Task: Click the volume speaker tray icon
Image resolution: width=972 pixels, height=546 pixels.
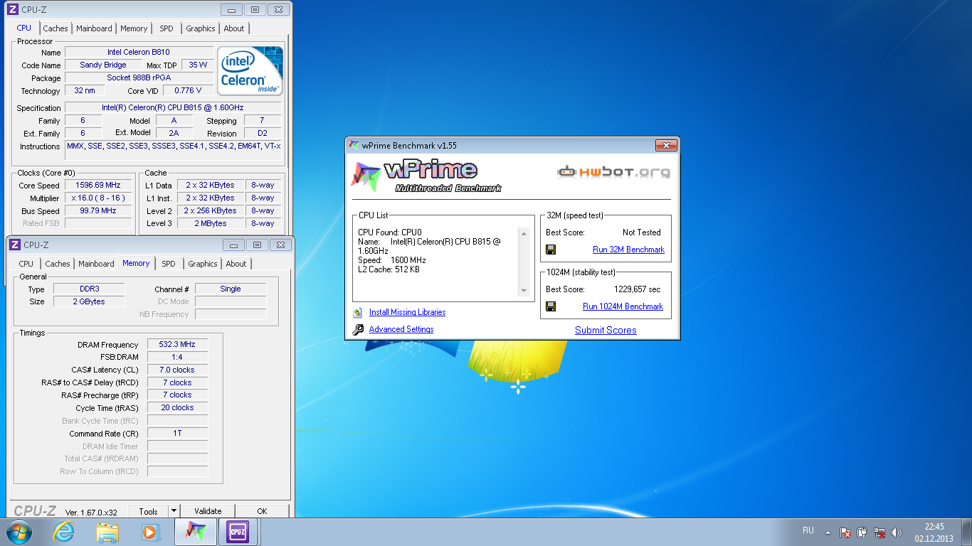Action: click(x=897, y=532)
